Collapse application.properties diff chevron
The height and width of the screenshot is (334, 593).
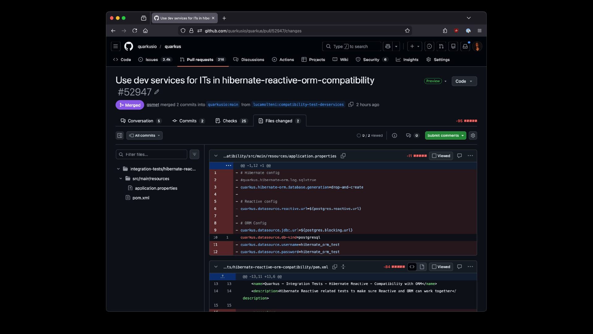click(216, 156)
